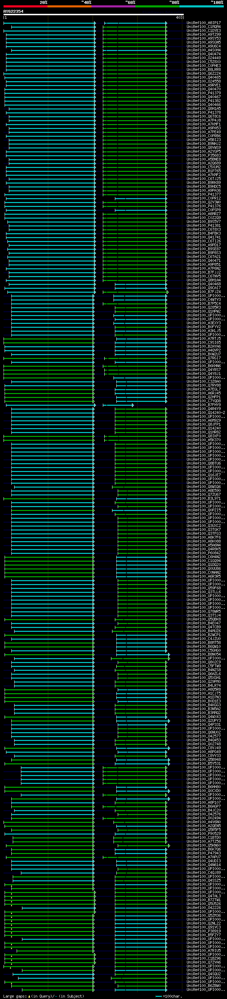Open hit UniRef100_A8IP17
This screenshot has height=999, width=227.
point(204,23)
